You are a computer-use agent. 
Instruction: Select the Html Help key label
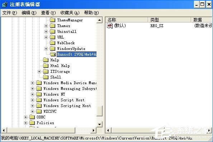tap(60, 66)
